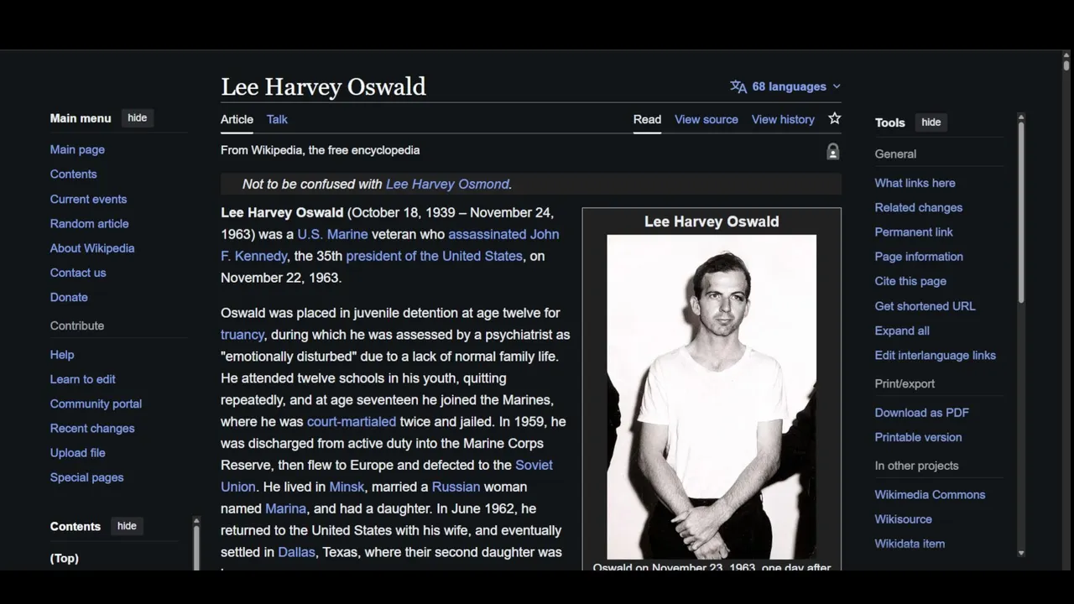Open Page information link
This screenshot has width=1074, height=604.
[919, 257]
